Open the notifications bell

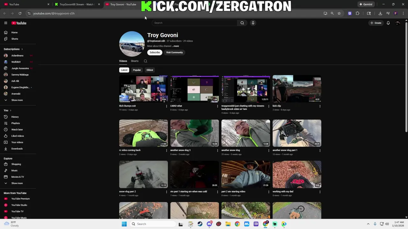click(x=388, y=23)
